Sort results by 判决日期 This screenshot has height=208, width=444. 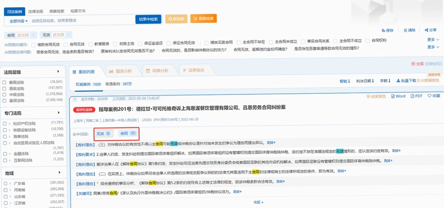pyautogui.click(x=365, y=81)
